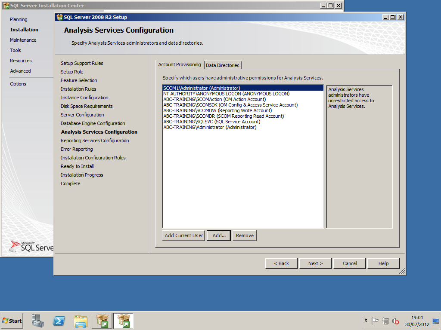Viewport: 441px width, 330px height.
Task: Click Ready to Install step
Action: point(78,166)
